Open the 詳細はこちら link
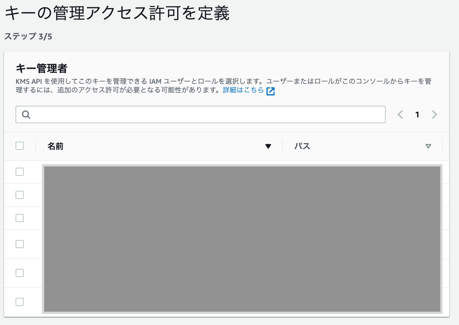The image size is (459, 325). (x=243, y=90)
